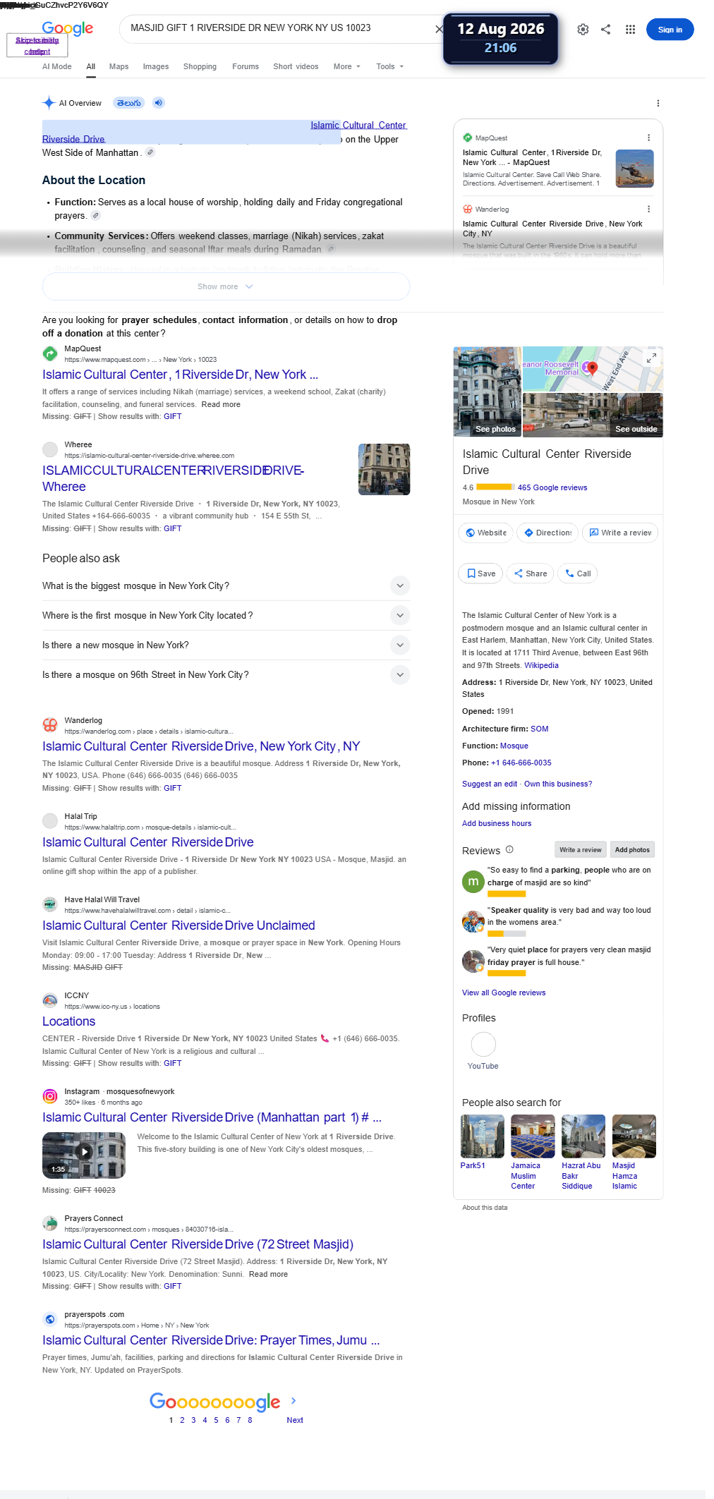714x1499 pixels.
Task: Click the Have Halal Will Travel favicon
Action: point(50,904)
